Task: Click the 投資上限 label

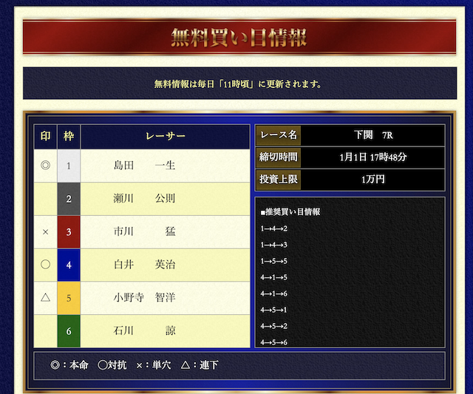Action: (279, 180)
